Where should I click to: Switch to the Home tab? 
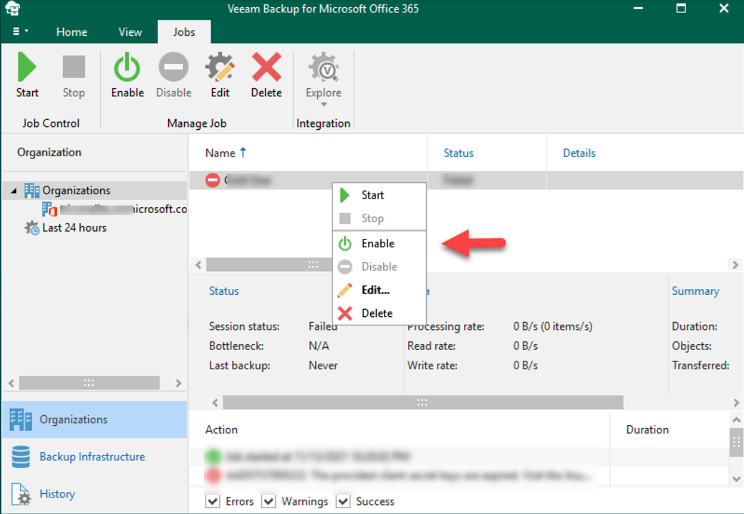pyautogui.click(x=72, y=32)
